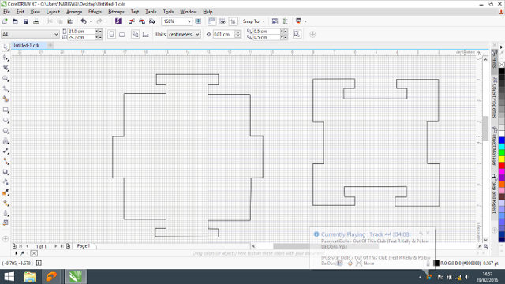Open the A4 page size dropdown
Image resolution: width=505 pixels, height=284 pixels.
(56, 34)
